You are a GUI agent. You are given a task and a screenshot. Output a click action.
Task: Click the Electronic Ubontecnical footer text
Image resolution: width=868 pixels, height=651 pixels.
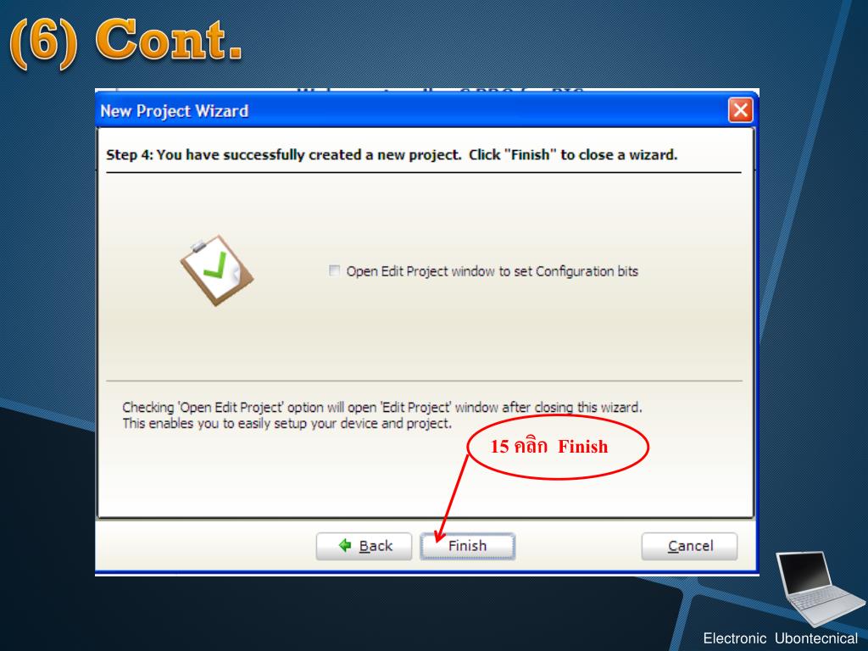coord(780,638)
